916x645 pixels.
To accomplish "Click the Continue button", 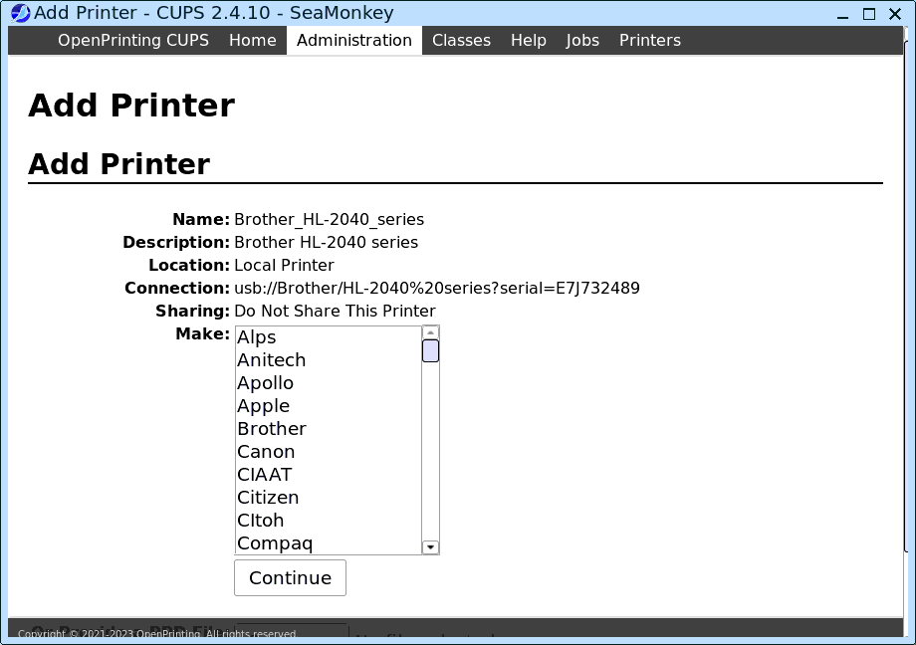I will [x=290, y=577].
